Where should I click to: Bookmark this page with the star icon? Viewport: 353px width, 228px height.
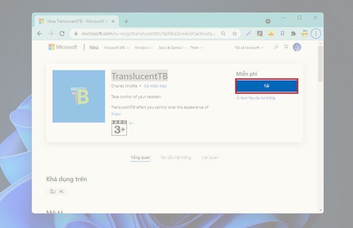coord(235,33)
